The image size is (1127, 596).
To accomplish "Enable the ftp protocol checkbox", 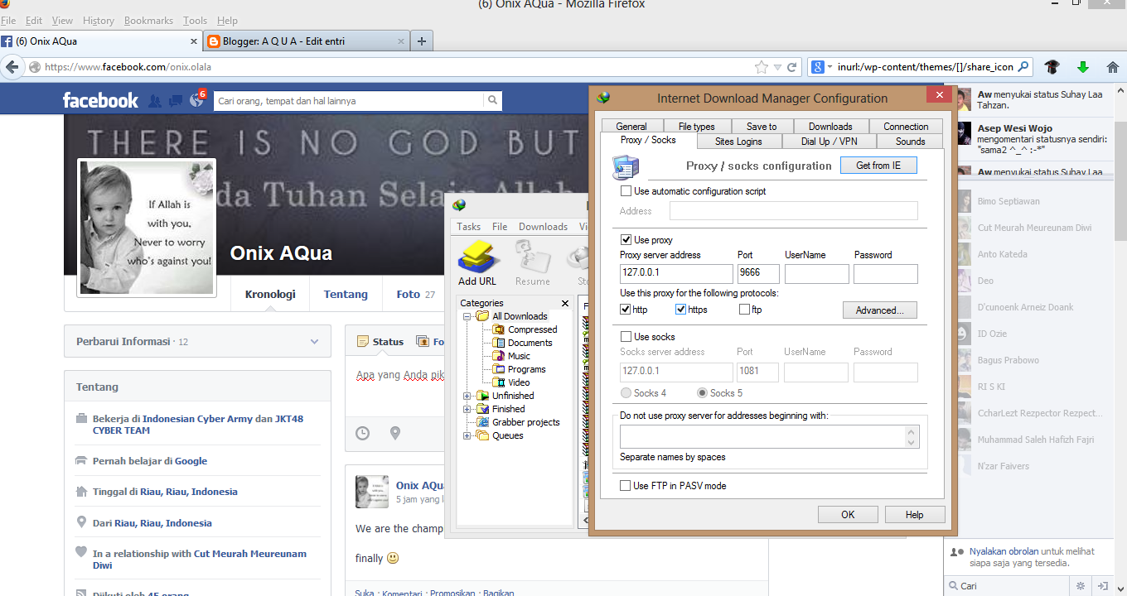I will coord(744,310).
